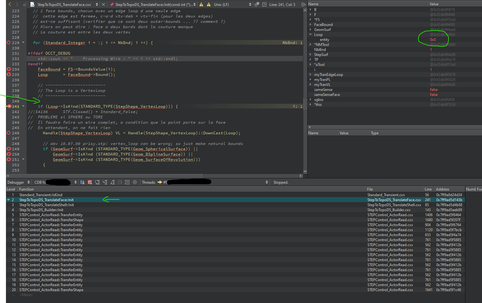
Task: Click the Function column header in stack view
Action: (x=26, y=189)
